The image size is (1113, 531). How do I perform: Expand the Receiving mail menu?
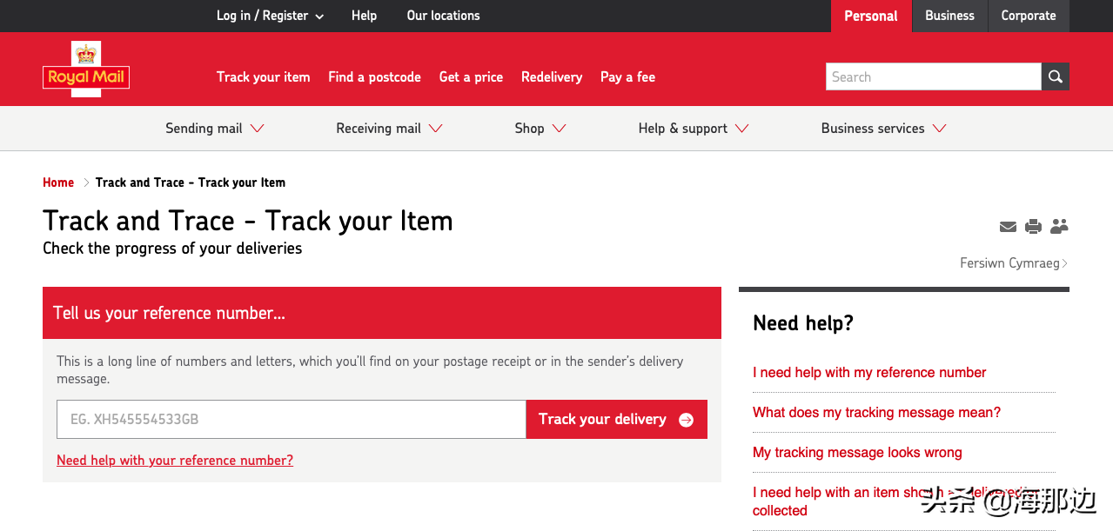[x=389, y=129]
